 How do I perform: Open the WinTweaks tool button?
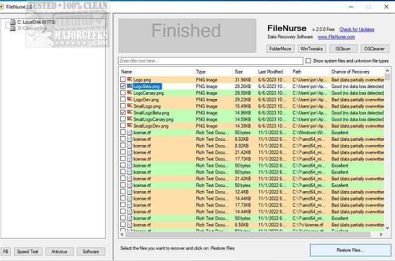tap(312, 49)
